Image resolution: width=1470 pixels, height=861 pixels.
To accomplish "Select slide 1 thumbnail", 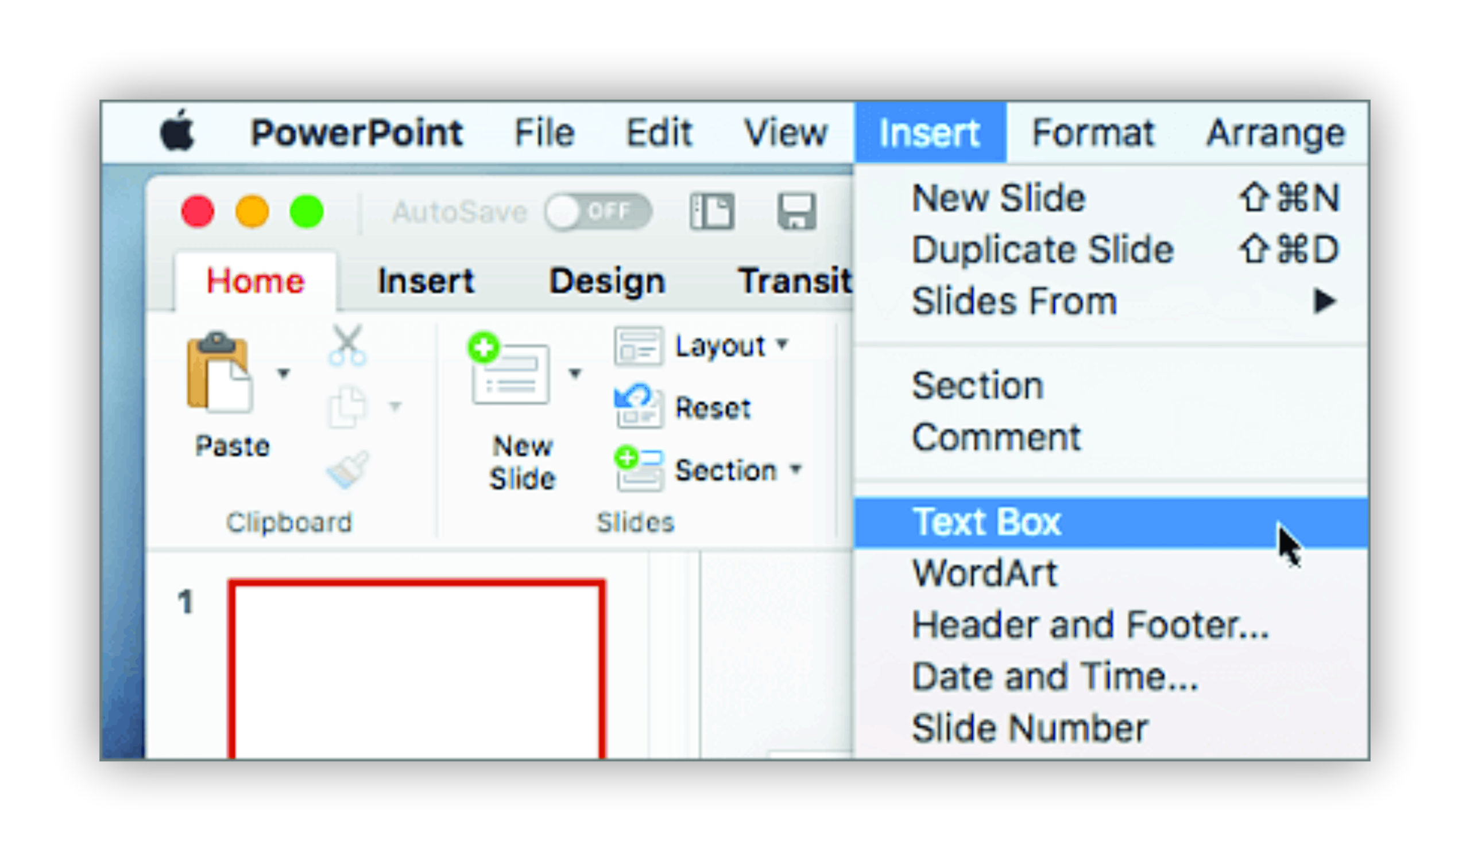I will pyautogui.click(x=416, y=669).
